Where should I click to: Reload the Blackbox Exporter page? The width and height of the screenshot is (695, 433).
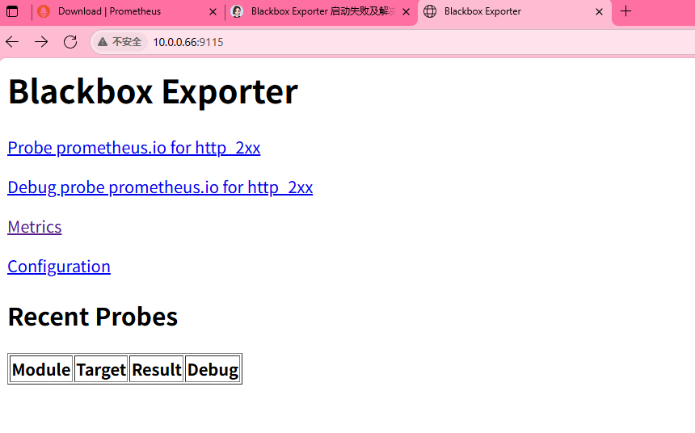click(70, 42)
